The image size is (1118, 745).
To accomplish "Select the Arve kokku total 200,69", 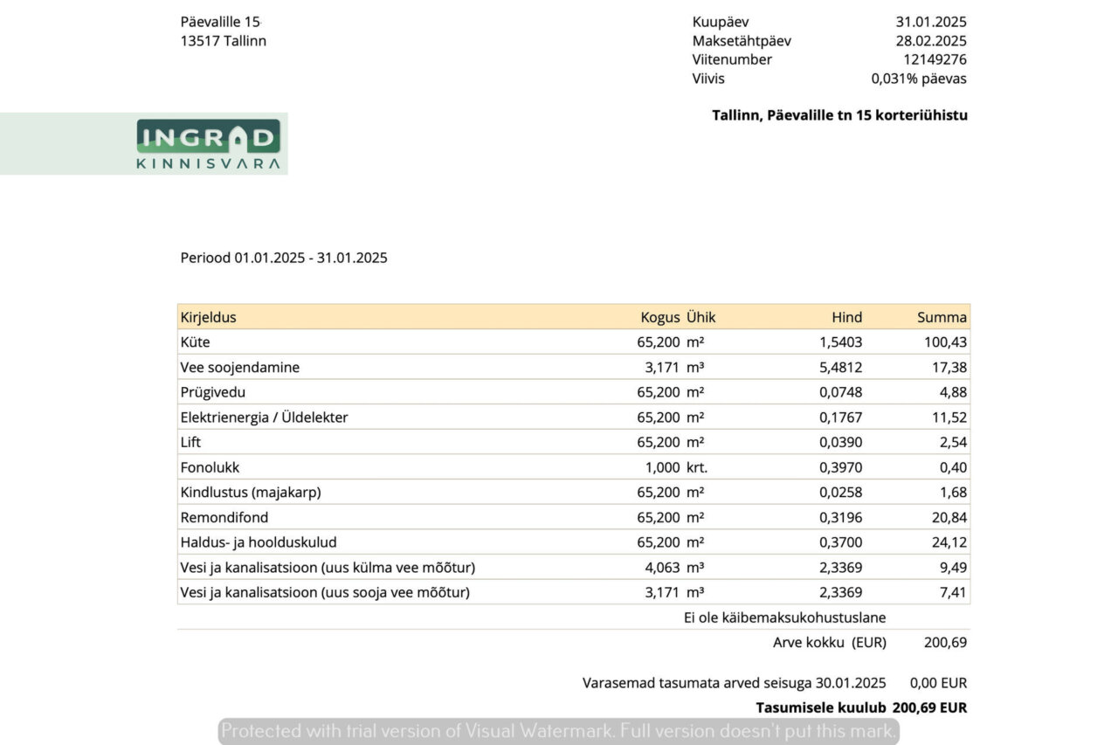I will [945, 643].
